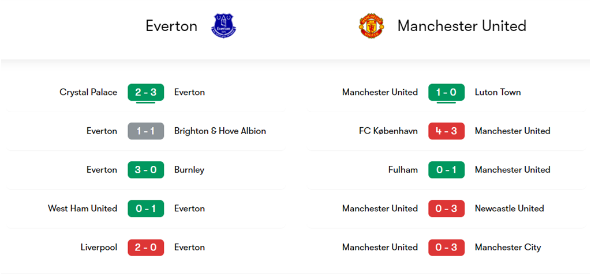The image size is (591, 274).
Task: Select Fulham 0-1 Manchester United score
Action: pyautogui.click(x=446, y=170)
